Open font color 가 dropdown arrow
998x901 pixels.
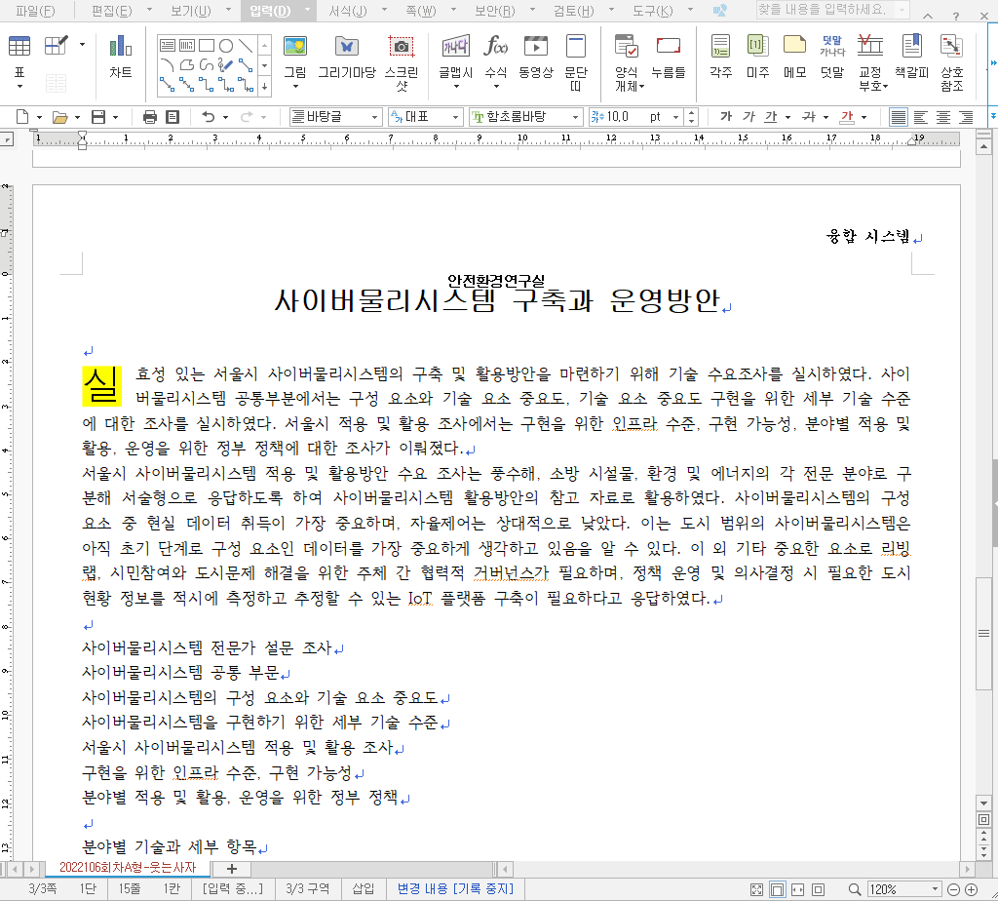coord(864,117)
